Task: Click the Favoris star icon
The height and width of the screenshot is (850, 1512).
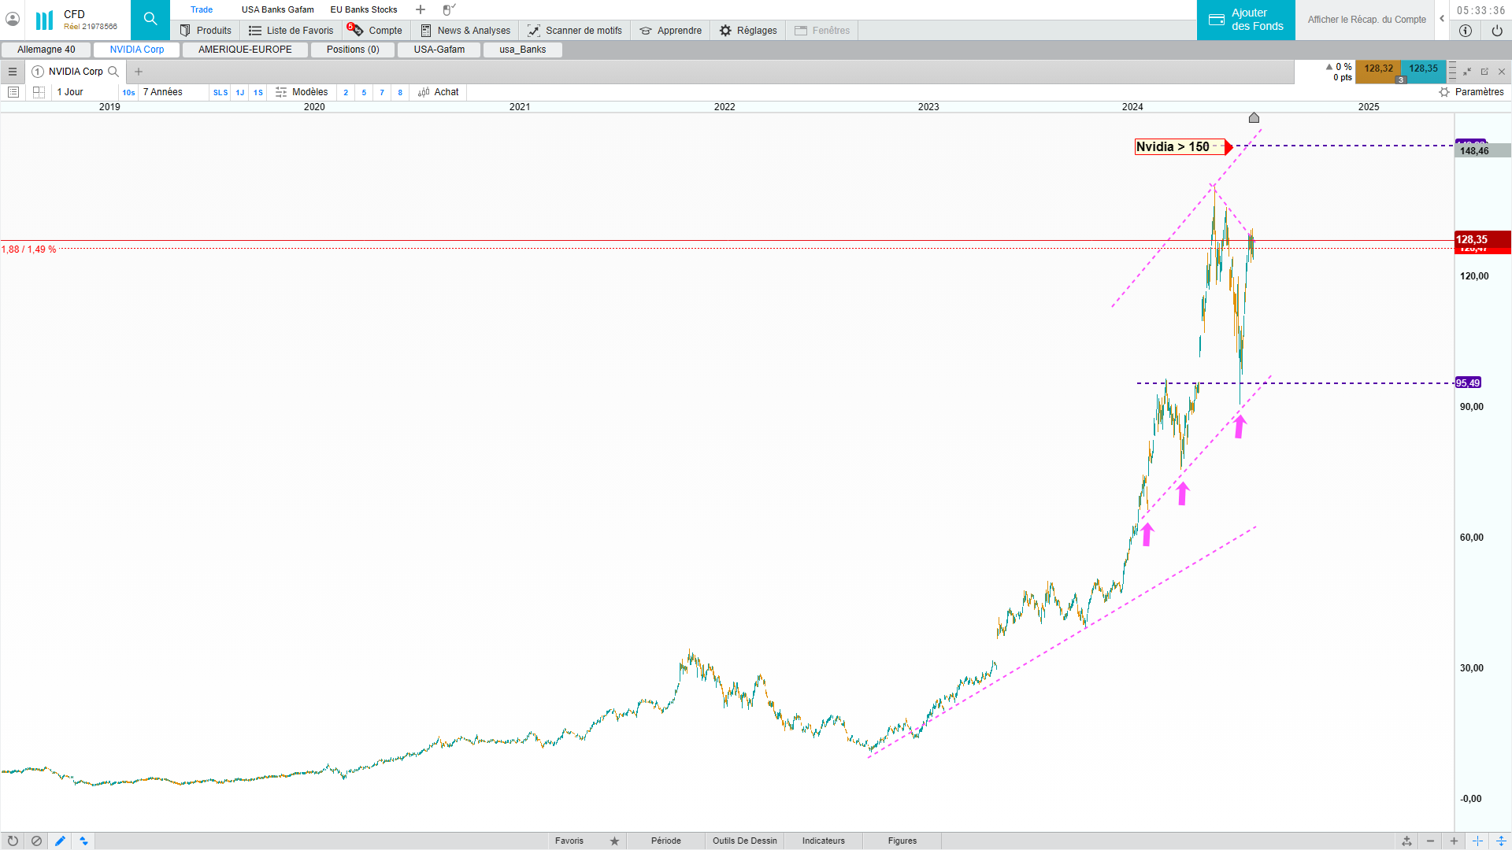Action: pos(614,841)
